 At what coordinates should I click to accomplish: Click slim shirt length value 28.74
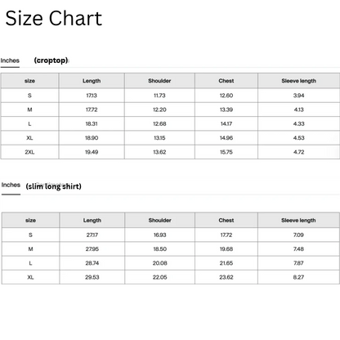[92, 263]
